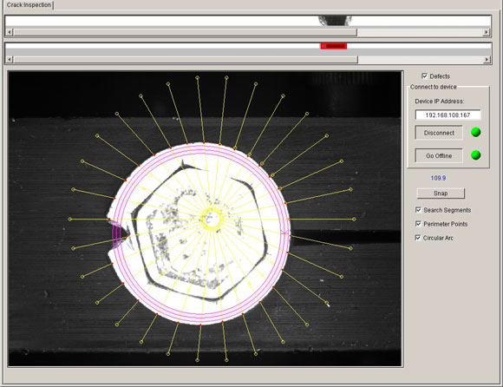Click the top horizontal scrollbar thumb
This screenshot has height=387, width=503.
pos(185,32)
